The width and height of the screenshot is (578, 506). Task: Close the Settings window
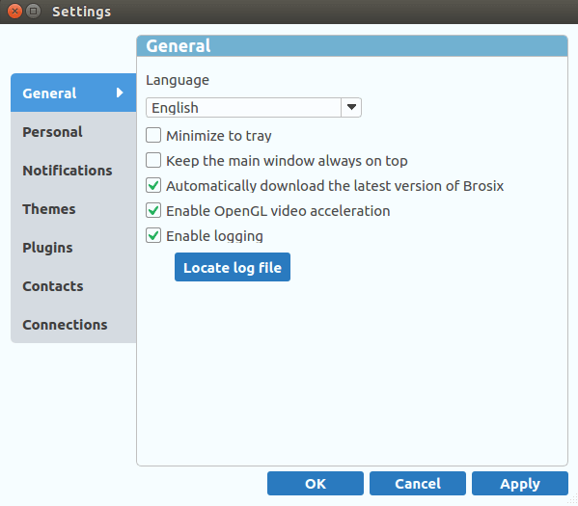[14, 12]
